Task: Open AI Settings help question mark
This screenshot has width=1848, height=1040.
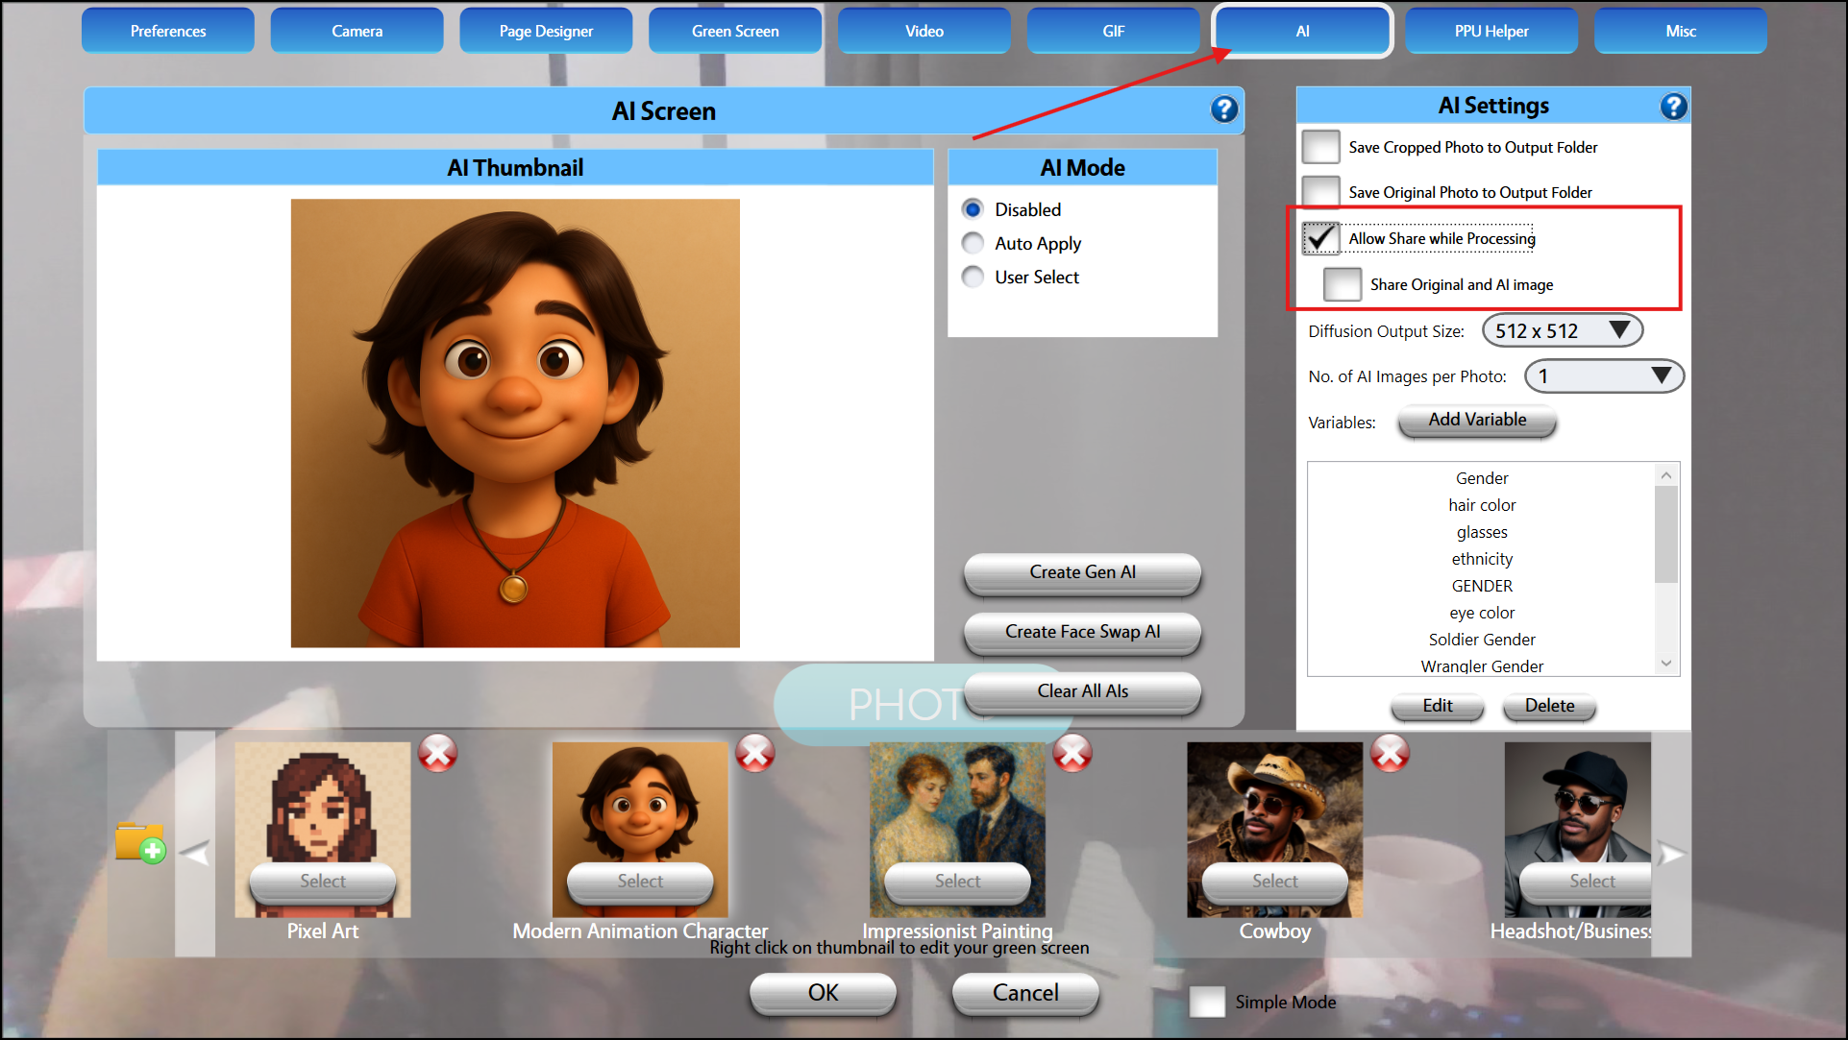Action: point(1673,107)
